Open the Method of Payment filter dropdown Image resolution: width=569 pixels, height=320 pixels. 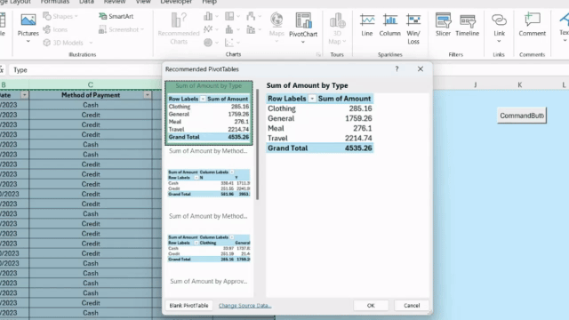(147, 95)
